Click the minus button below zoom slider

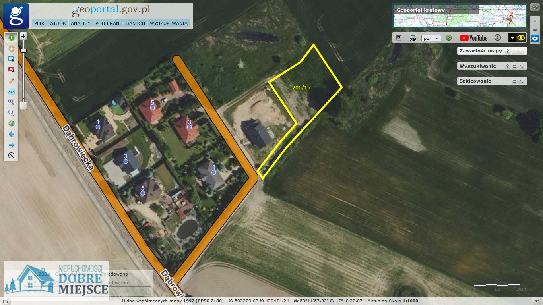click(23, 106)
